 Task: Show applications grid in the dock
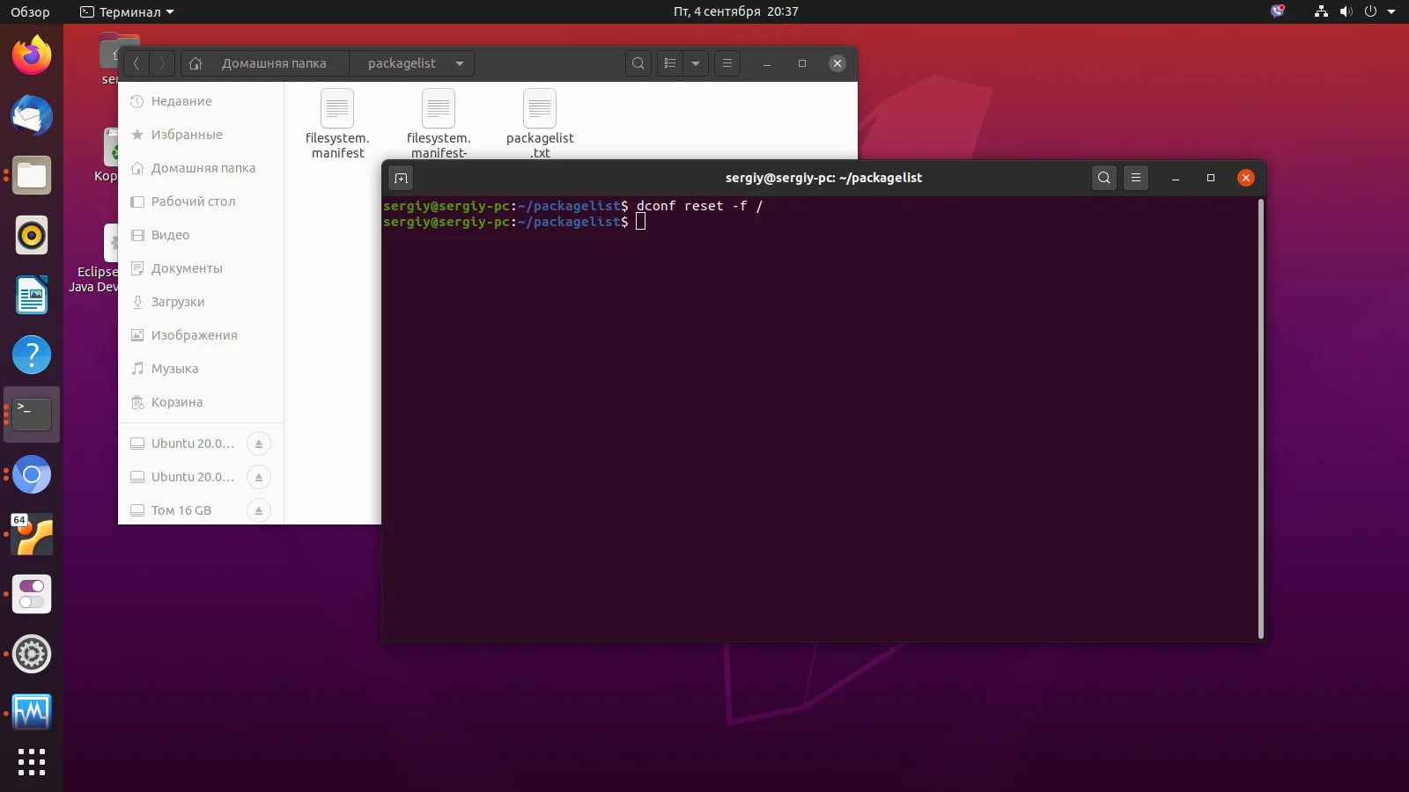32,762
